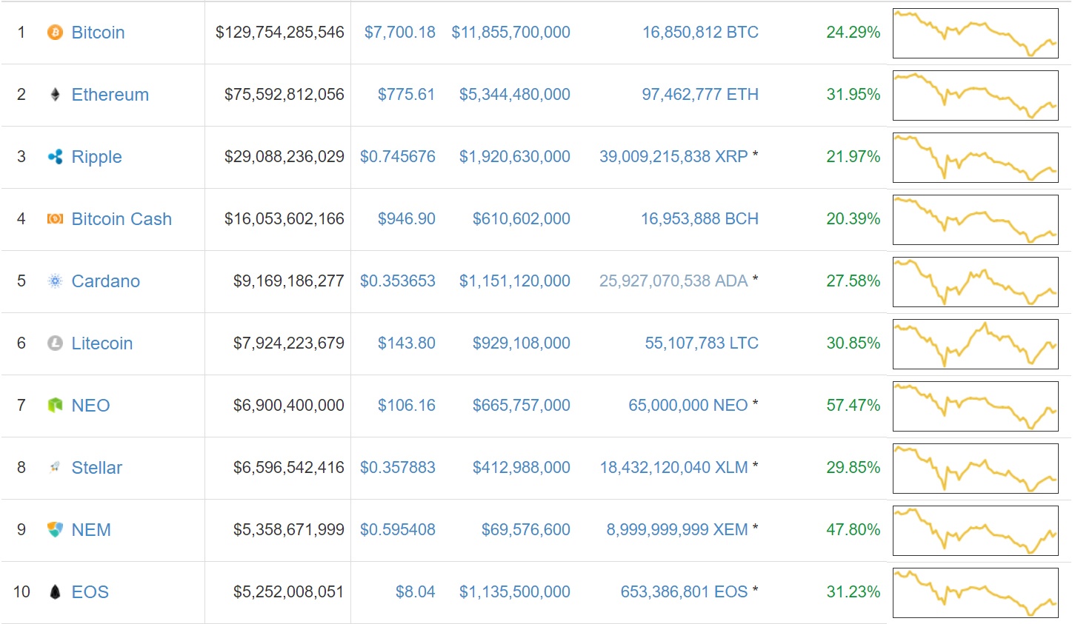Image resolution: width=1075 pixels, height=624 pixels.
Task: Click the Litecoin gray logo icon
Action: click(55, 343)
